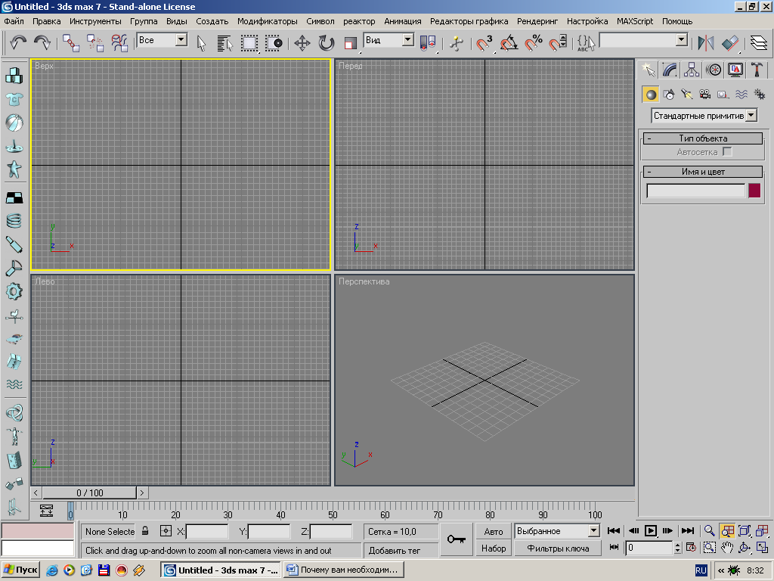Open the Layer Manager icon
This screenshot has height=581, width=774.
(x=759, y=42)
